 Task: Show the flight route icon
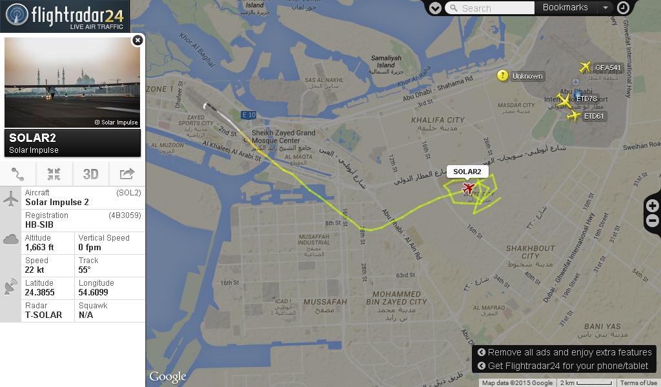click(x=17, y=174)
